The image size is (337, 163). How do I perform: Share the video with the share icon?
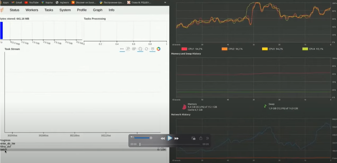click(201, 138)
